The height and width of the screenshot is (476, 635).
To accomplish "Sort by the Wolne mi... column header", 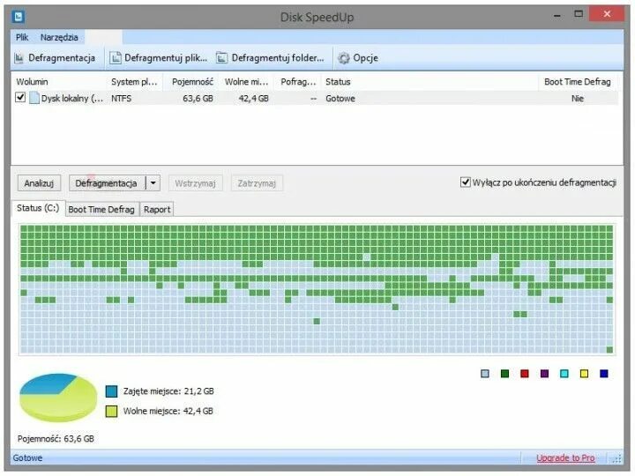I will pos(246,82).
